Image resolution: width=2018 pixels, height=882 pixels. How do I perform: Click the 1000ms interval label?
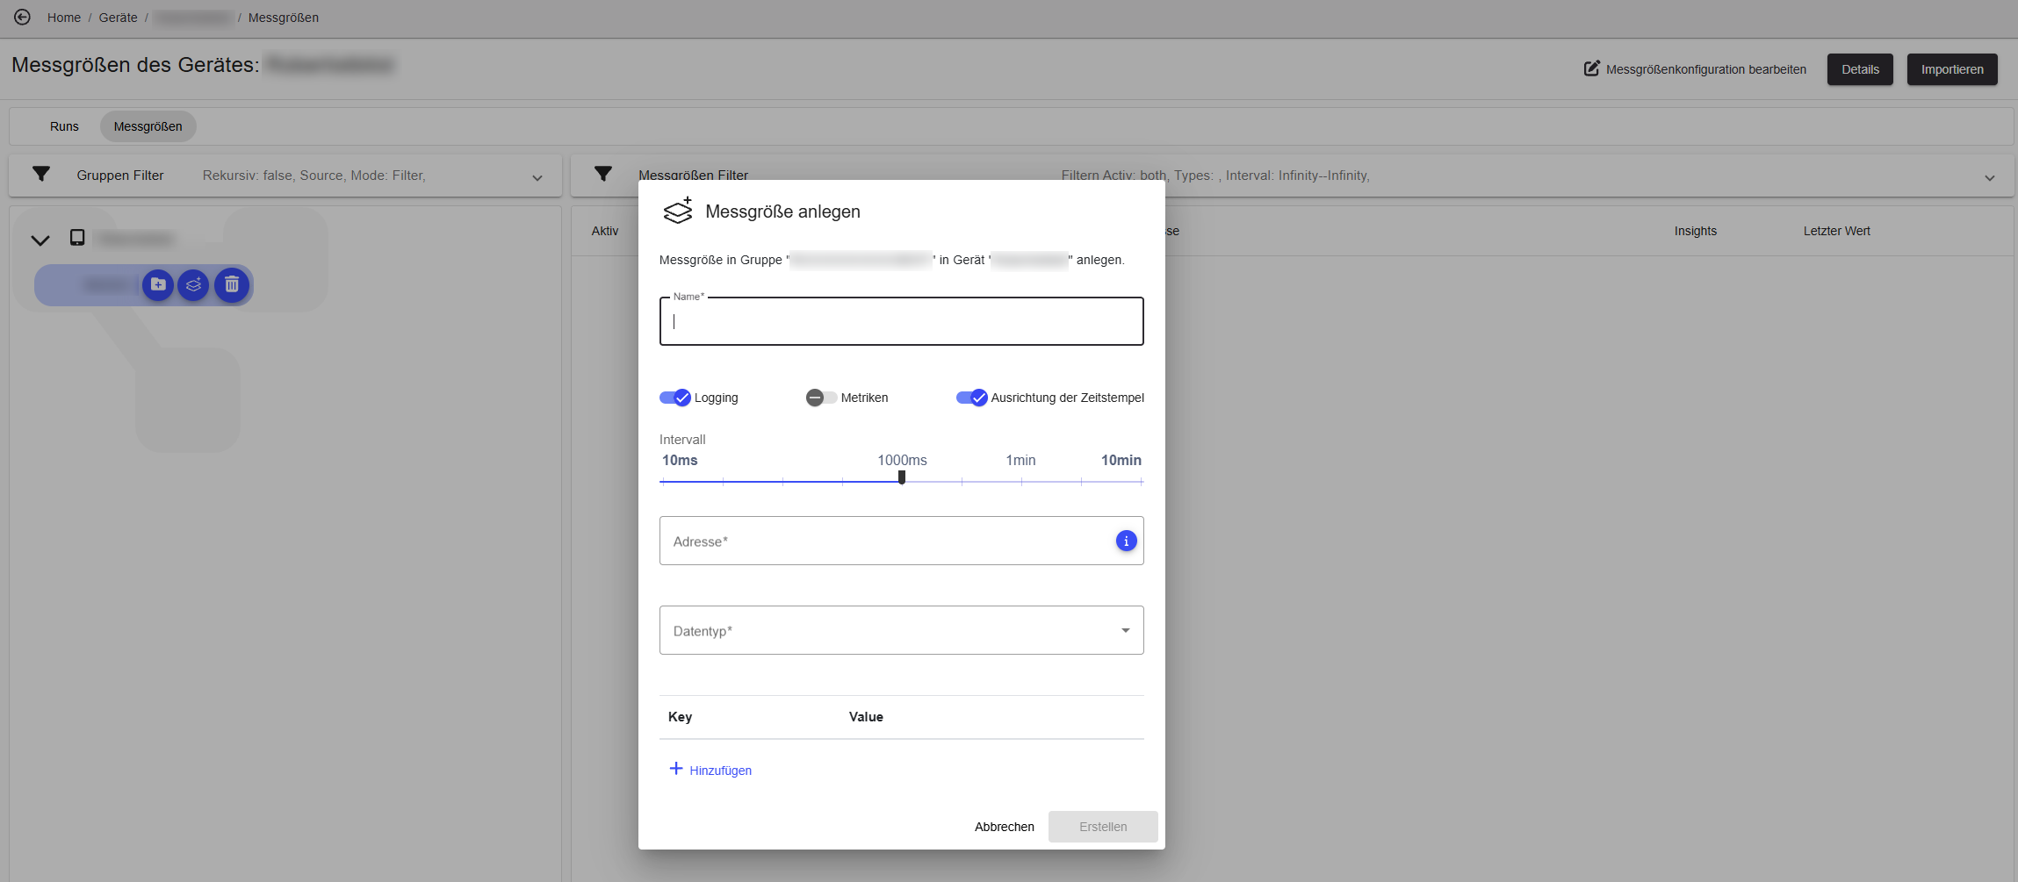[x=902, y=460]
